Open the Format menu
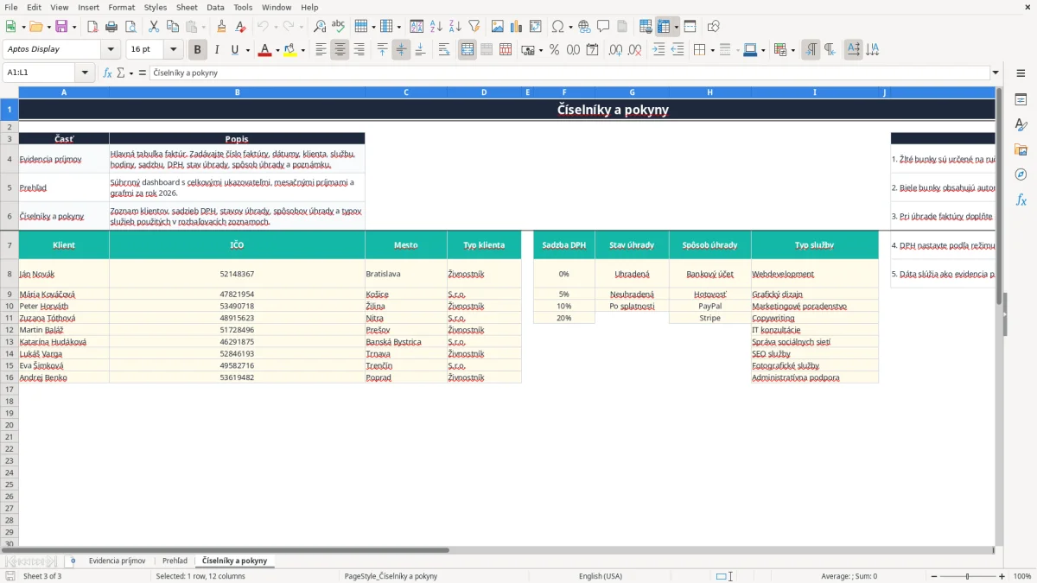The height and width of the screenshot is (583, 1037). [121, 7]
